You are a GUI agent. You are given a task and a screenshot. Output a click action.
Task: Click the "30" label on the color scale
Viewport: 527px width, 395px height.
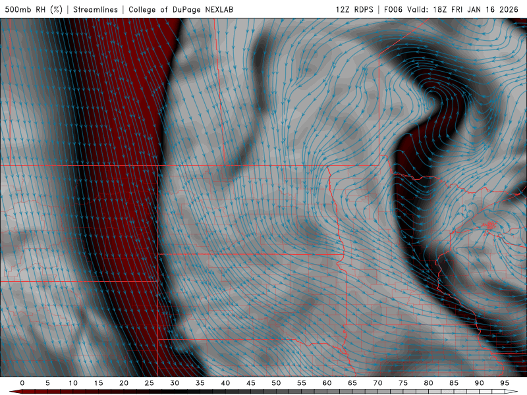175,383
